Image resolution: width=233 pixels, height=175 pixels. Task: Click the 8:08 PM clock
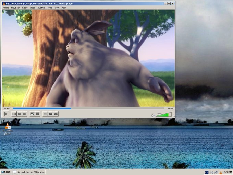pos(228,172)
